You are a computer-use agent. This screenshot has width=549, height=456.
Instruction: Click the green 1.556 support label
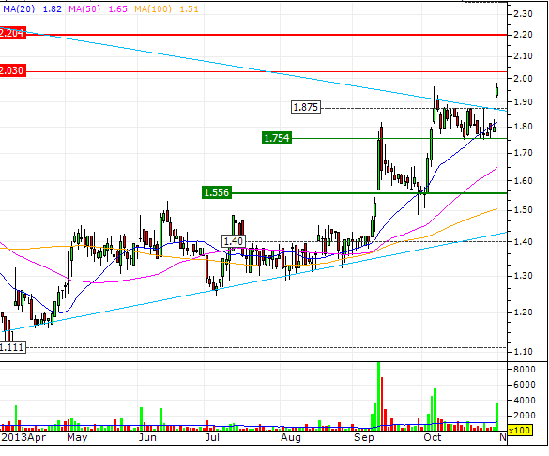tap(217, 192)
